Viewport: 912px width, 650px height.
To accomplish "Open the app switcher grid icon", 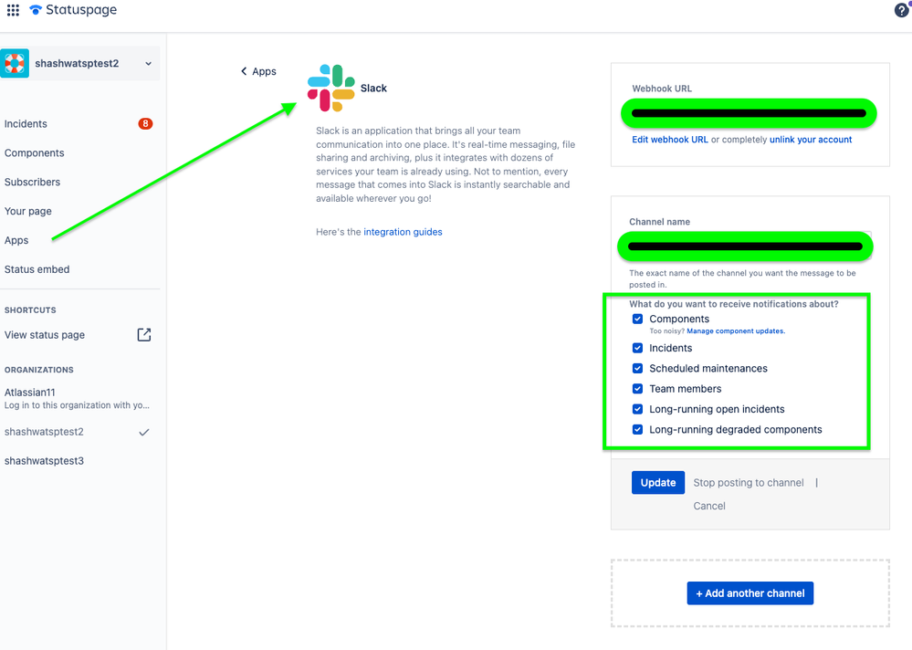I will click(x=13, y=10).
